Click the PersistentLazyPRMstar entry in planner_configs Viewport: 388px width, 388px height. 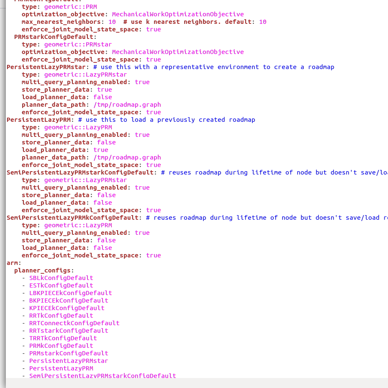[68, 361]
